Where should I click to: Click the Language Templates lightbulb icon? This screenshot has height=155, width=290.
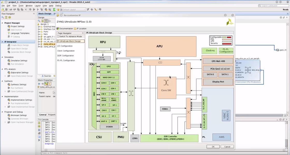[9, 33]
